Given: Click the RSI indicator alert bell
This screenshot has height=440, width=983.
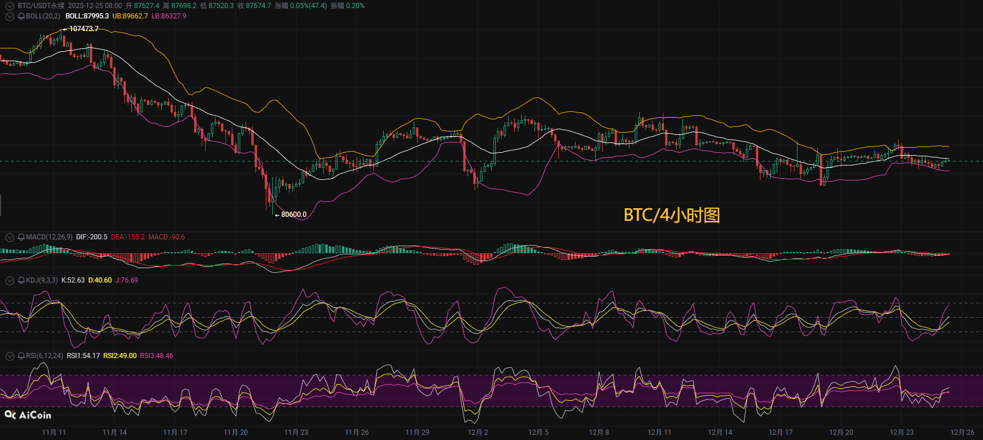Looking at the screenshot, I should [x=21, y=356].
